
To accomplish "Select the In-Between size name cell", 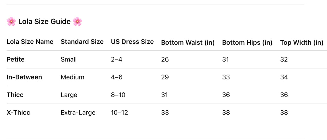I will point(24,77).
